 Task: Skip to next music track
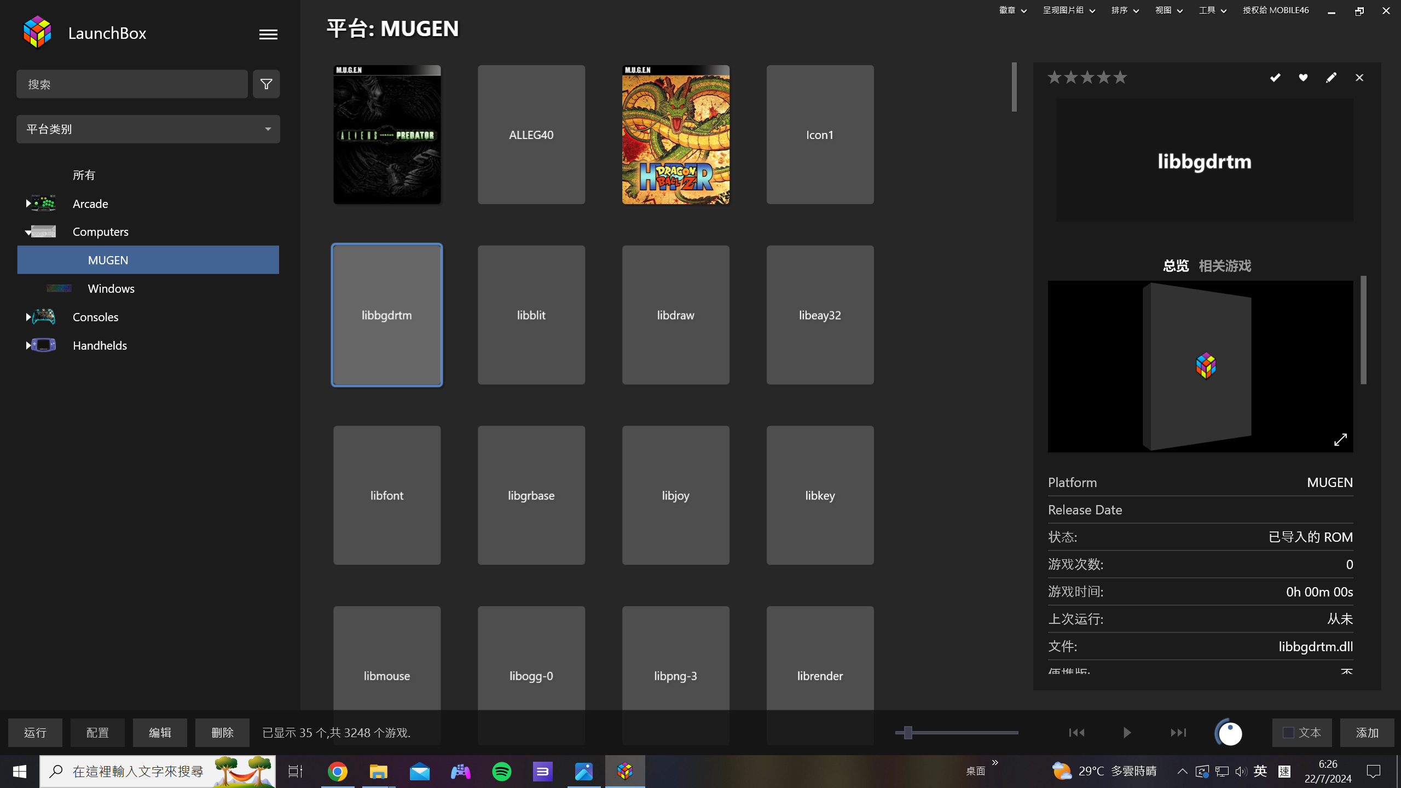pos(1178,732)
